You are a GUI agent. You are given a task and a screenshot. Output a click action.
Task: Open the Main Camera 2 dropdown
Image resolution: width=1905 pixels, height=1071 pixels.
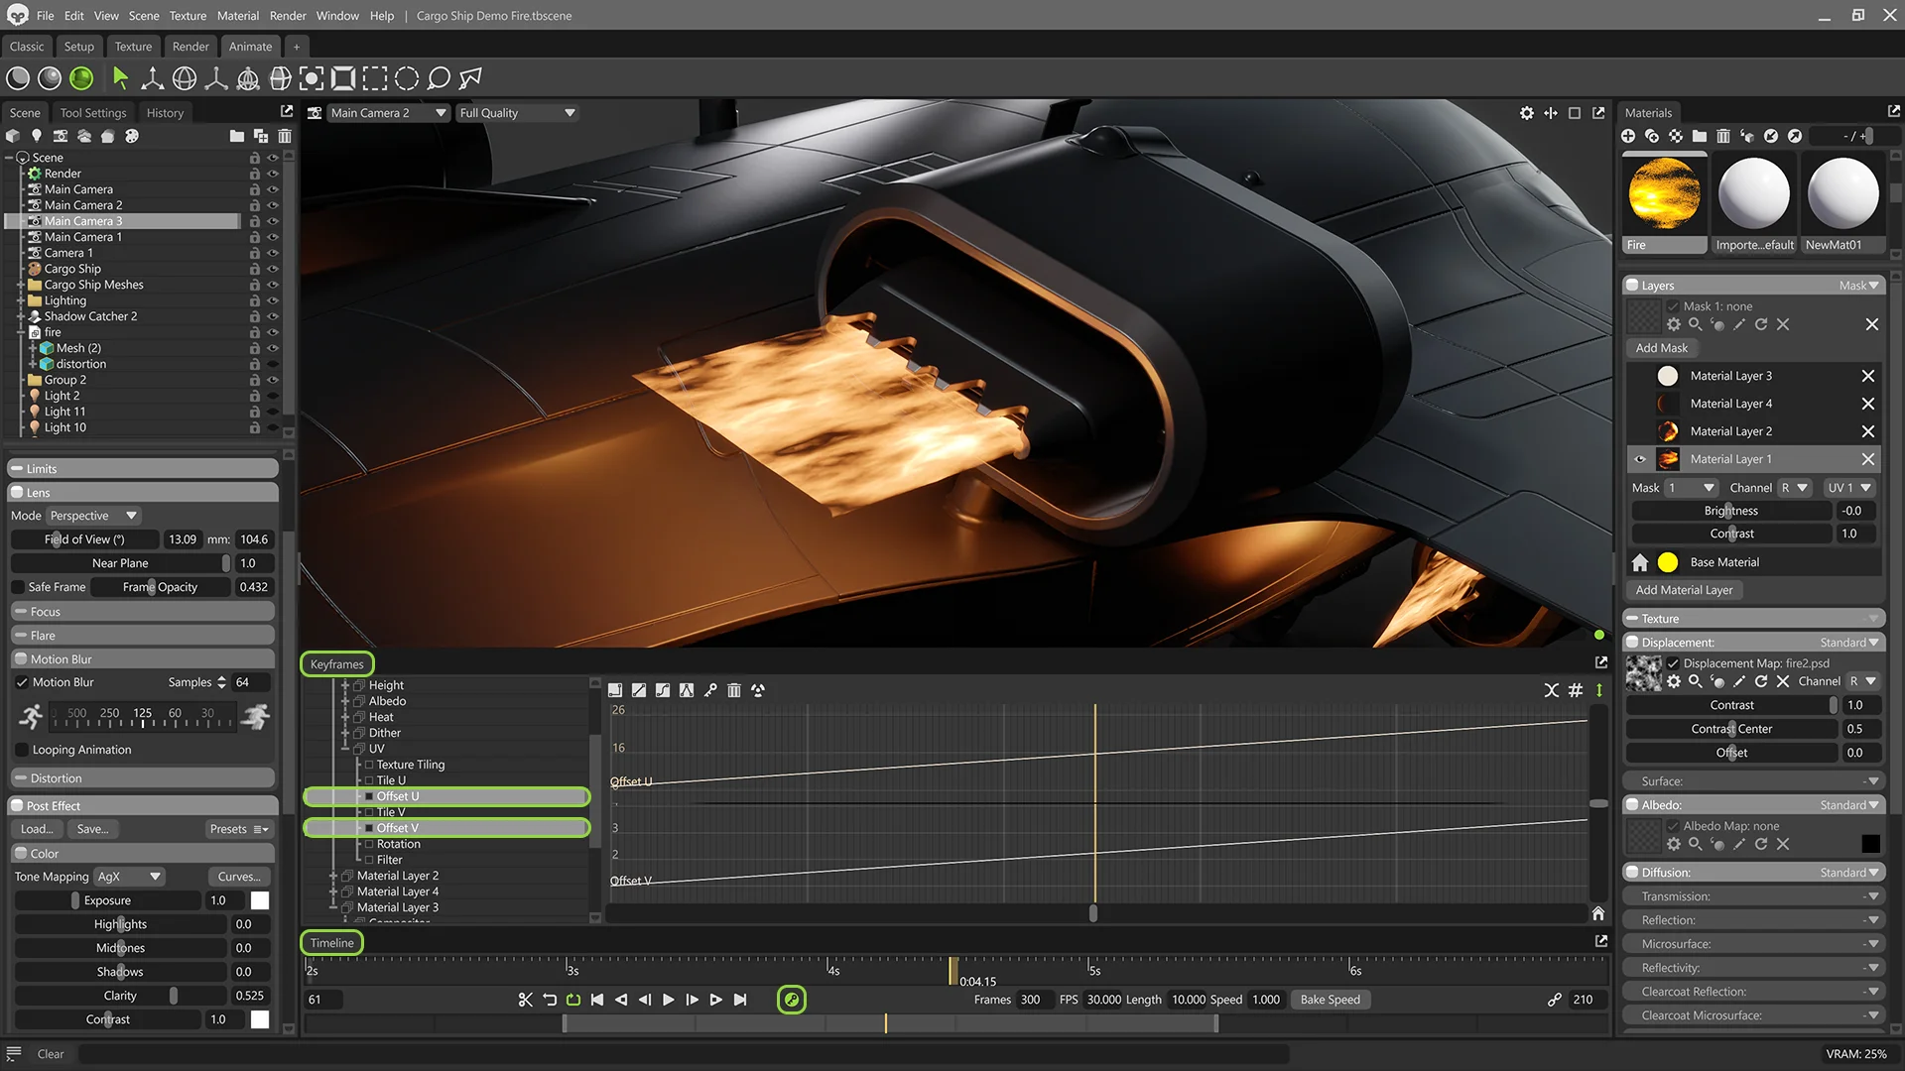(x=388, y=113)
